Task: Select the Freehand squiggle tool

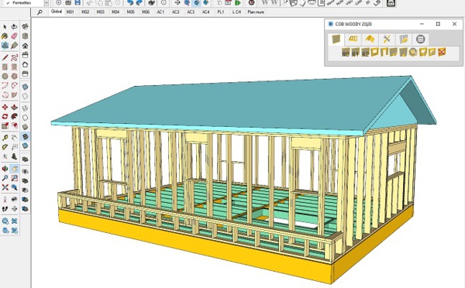Action: (x=14, y=57)
